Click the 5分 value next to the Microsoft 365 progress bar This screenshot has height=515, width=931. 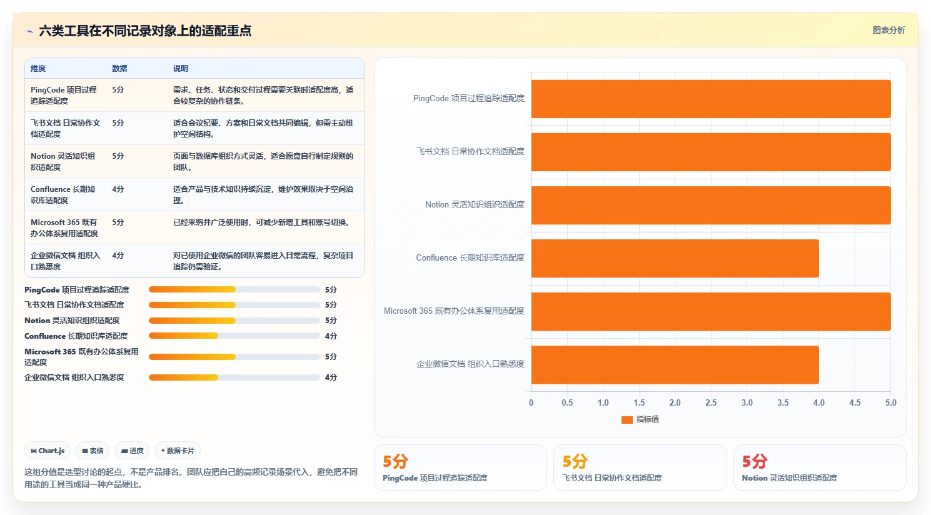coord(331,357)
